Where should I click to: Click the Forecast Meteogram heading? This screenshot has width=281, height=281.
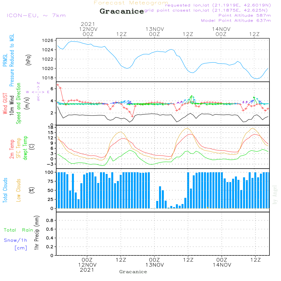point(131,3)
